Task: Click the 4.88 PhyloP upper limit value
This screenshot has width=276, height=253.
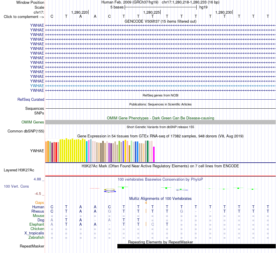Action: pos(37,179)
